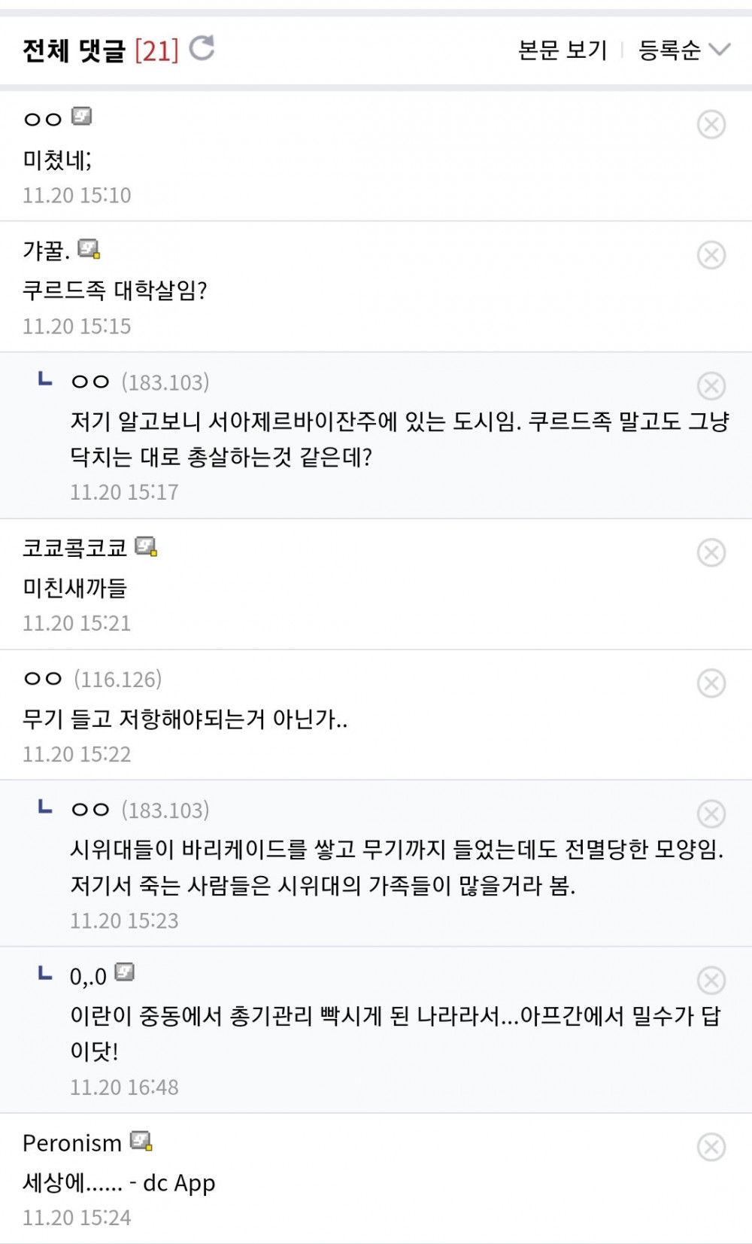Delete the Peronism comment
The image size is (752, 1244).
coord(711,1147)
